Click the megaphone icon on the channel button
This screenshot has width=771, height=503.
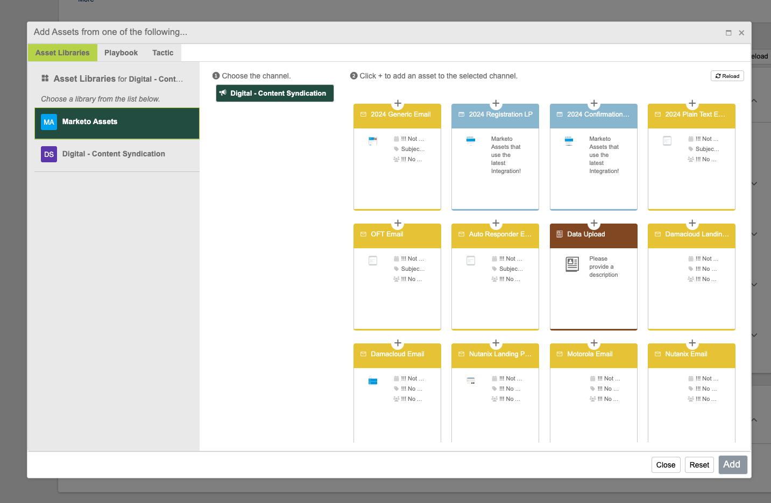(x=223, y=93)
